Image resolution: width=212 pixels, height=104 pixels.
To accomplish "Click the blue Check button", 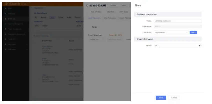I will tap(193, 32).
